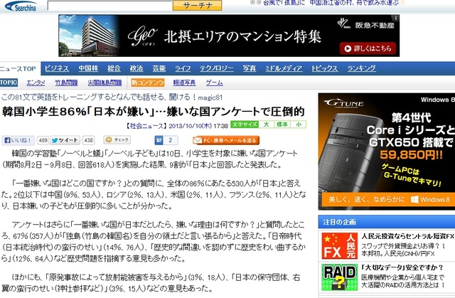Open the 人民元投資ならセントラル短資FX link

[x=407, y=236]
